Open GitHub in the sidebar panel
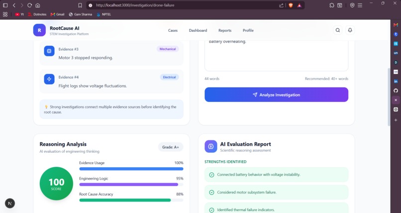The width and height of the screenshot is (401, 213). coord(396,91)
